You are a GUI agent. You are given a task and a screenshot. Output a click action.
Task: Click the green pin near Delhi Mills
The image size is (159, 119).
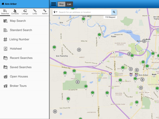pos(83,20)
